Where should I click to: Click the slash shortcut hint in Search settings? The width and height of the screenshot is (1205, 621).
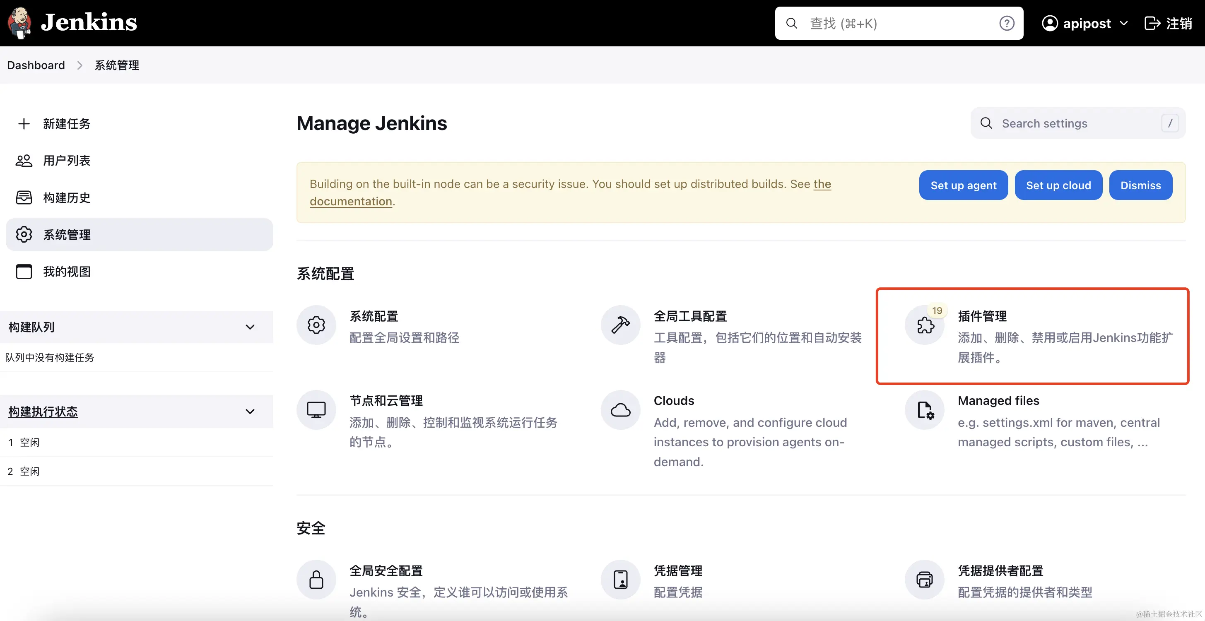(1170, 123)
